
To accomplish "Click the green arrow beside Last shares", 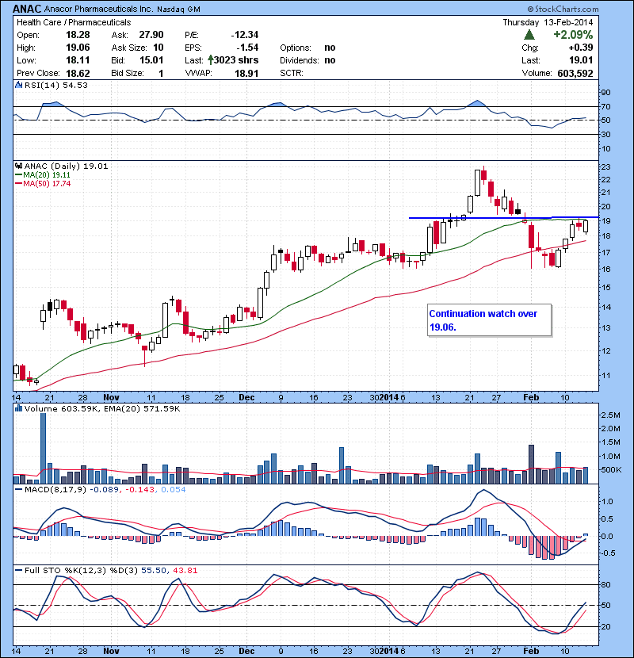I will click(x=210, y=60).
